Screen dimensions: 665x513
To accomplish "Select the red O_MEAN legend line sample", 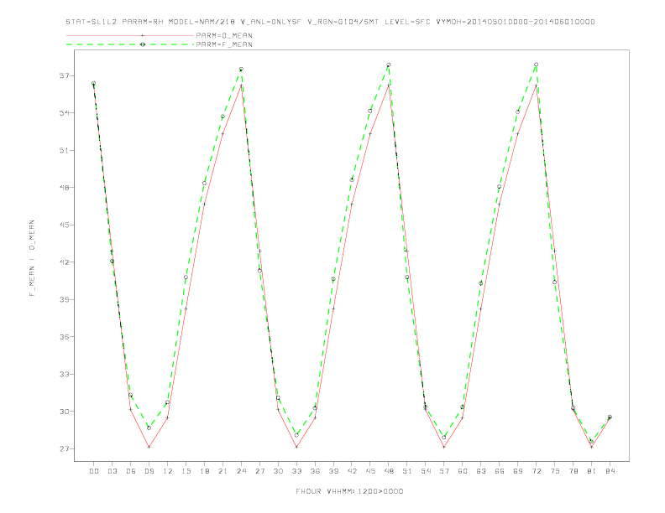I will coord(130,35).
